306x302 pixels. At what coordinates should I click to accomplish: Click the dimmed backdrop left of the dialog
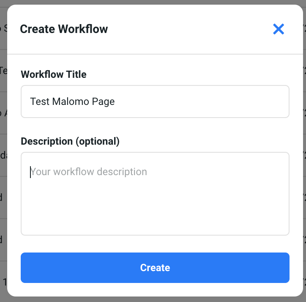coord(3,169)
